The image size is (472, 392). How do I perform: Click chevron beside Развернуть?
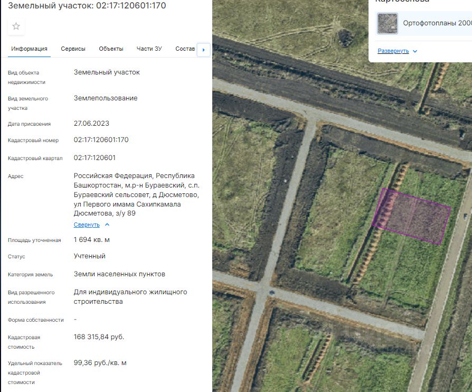415,51
